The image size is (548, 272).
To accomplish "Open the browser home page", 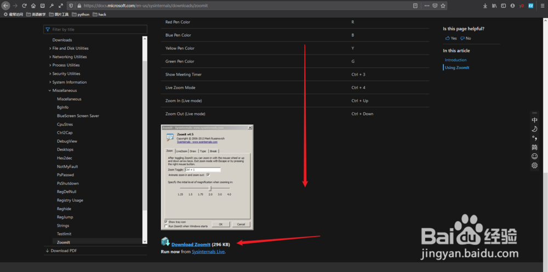I will pos(33,5).
